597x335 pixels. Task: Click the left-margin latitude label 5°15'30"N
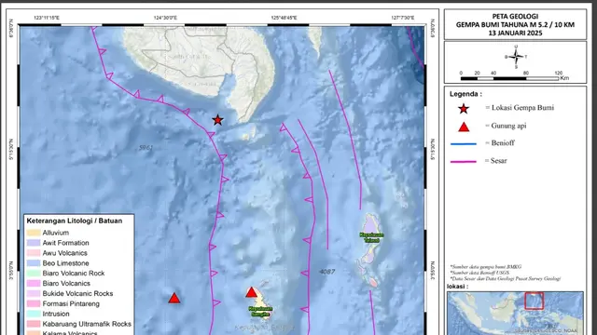coord(11,149)
